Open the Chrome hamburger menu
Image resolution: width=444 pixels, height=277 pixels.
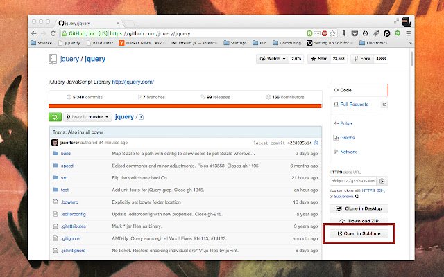pos(409,33)
